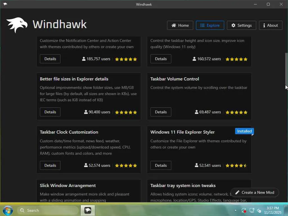Select Taskbar Volume Control title
Viewport: 288px width, 216px height.
(175, 79)
